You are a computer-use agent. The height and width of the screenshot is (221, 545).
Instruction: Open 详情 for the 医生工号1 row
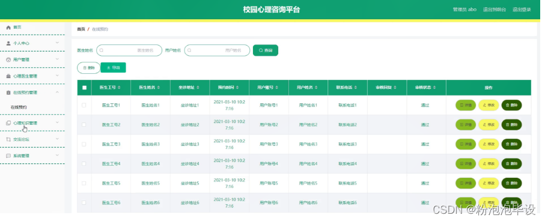(466, 105)
